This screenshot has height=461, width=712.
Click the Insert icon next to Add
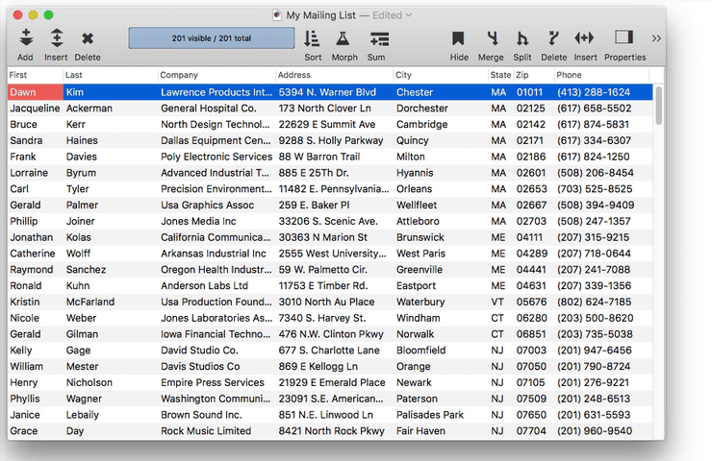(x=56, y=38)
